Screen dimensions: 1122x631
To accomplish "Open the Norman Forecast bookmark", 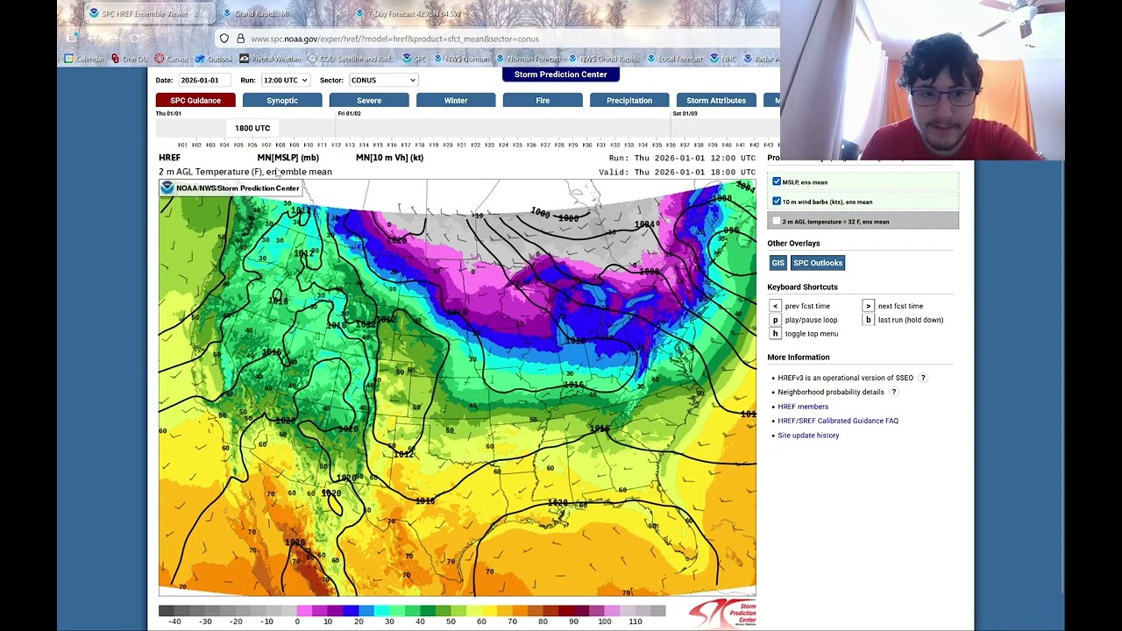I will [527, 59].
